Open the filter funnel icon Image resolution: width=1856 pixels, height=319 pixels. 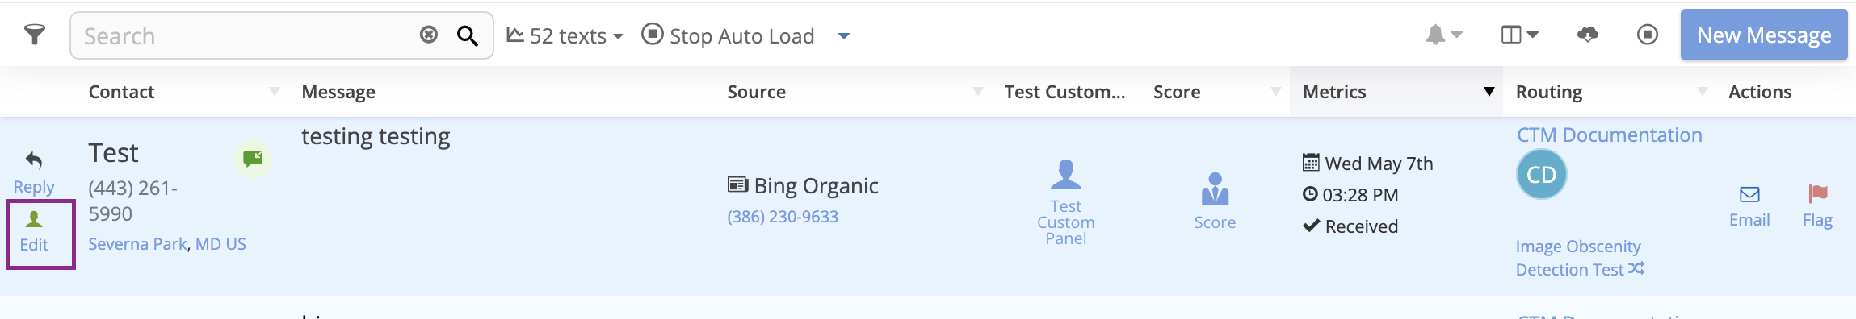tap(35, 35)
